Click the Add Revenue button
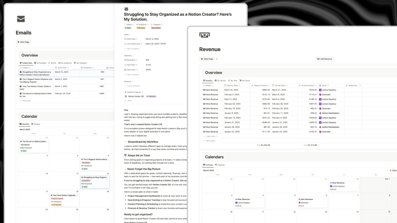This screenshot has width=397, height=223. click(325, 59)
